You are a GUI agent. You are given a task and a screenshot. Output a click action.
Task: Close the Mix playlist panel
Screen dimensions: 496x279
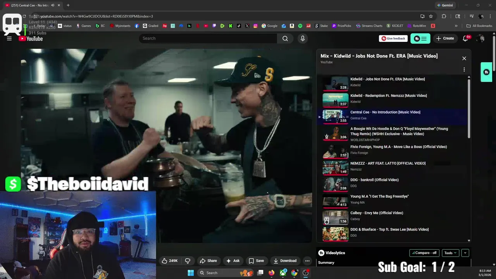[464, 59]
